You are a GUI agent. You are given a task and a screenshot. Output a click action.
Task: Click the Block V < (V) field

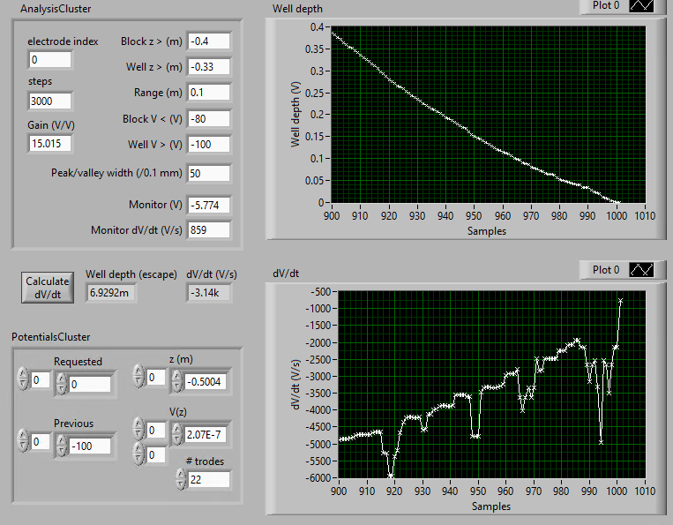point(208,118)
